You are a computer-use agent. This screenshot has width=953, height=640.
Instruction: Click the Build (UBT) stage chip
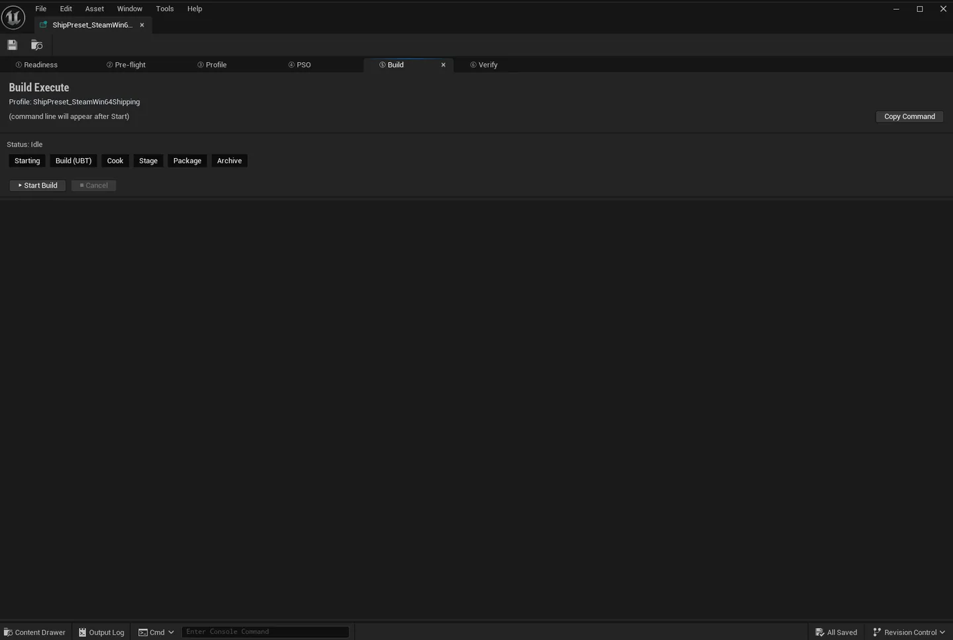click(73, 161)
